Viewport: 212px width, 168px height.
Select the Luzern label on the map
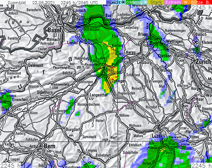point(158,136)
